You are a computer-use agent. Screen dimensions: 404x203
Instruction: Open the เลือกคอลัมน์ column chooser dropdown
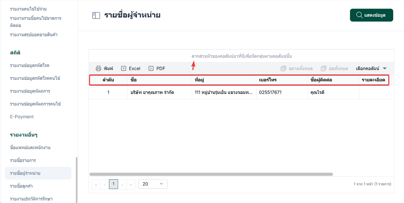coord(371,69)
